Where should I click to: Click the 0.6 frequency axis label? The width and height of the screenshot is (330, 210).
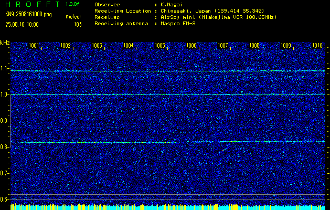tap(4, 199)
